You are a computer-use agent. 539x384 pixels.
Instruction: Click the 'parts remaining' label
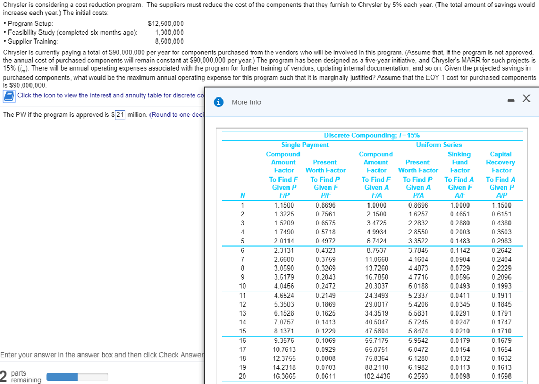(25, 377)
